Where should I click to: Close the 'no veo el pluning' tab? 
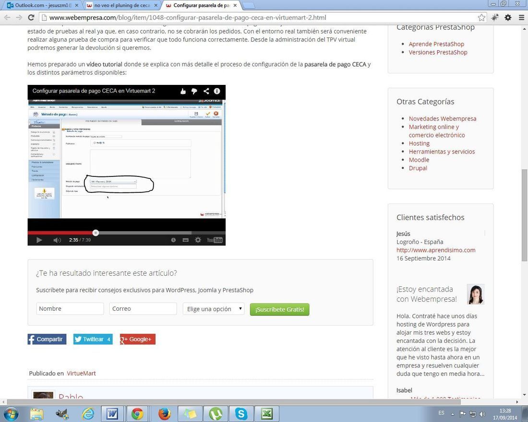pyautogui.click(x=156, y=5)
